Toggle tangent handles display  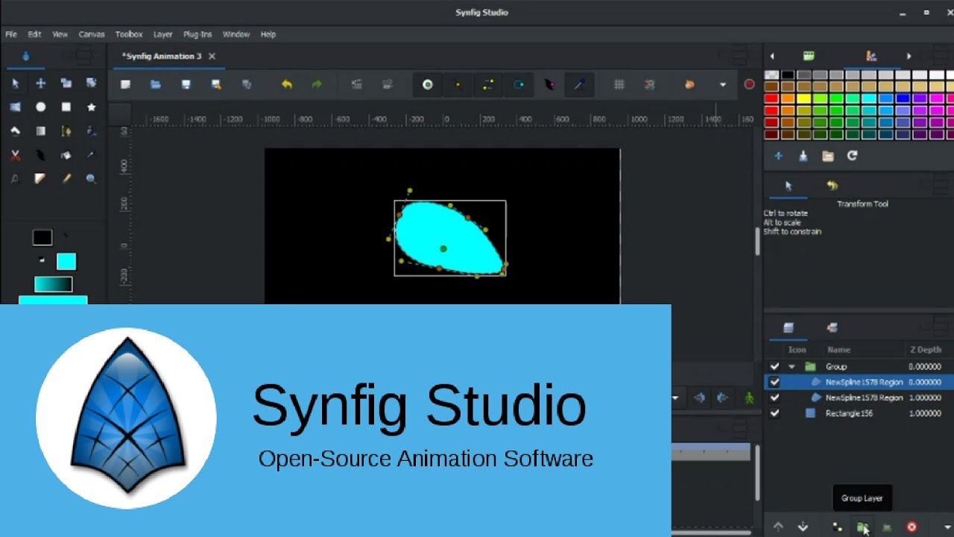(x=488, y=85)
